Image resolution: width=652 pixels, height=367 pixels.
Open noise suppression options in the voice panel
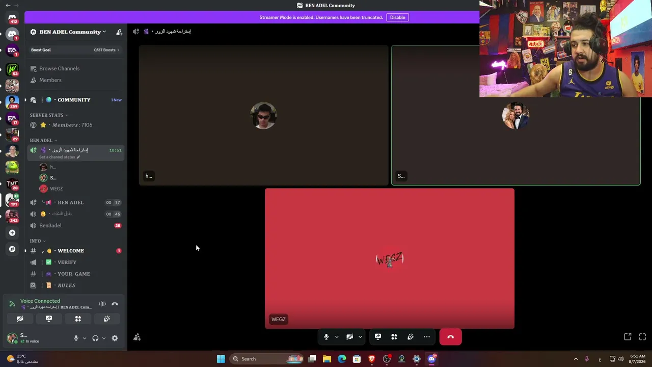click(x=102, y=304)
